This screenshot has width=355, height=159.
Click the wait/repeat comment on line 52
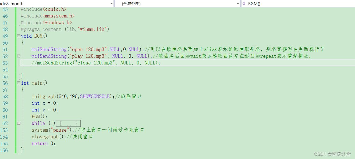232,56
